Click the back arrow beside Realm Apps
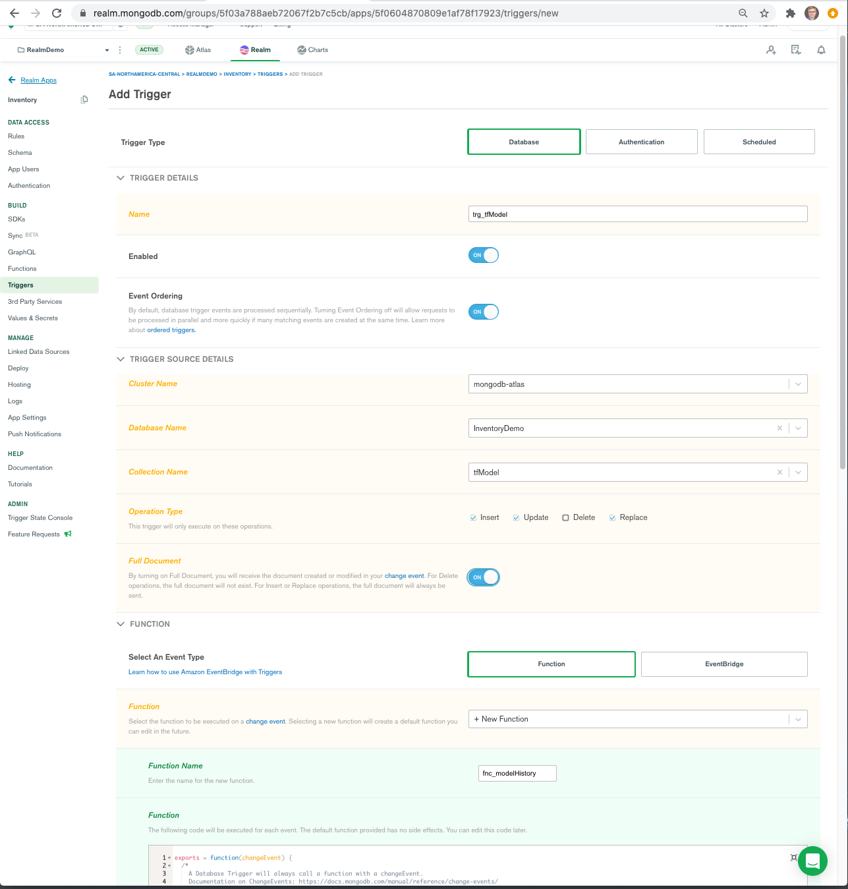 click(12, 80)
